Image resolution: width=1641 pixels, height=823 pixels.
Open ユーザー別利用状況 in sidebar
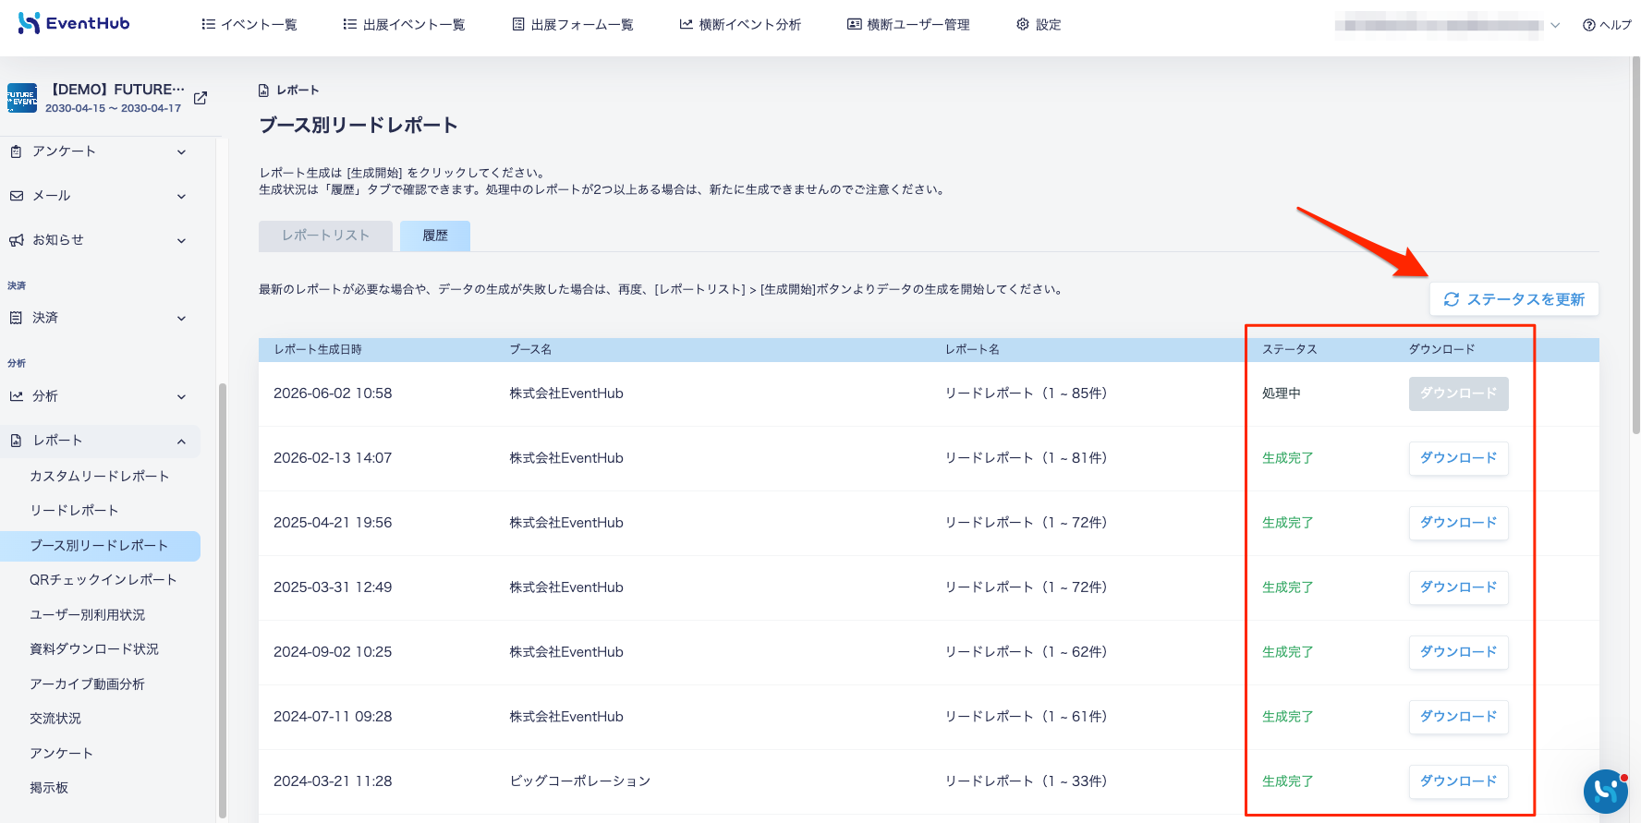[x=87, y=615]
